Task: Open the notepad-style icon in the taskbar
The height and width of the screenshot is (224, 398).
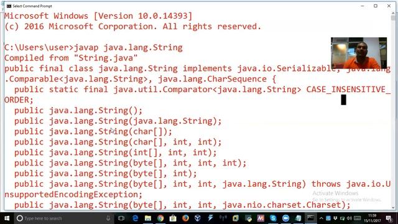Action: (298, 218)
